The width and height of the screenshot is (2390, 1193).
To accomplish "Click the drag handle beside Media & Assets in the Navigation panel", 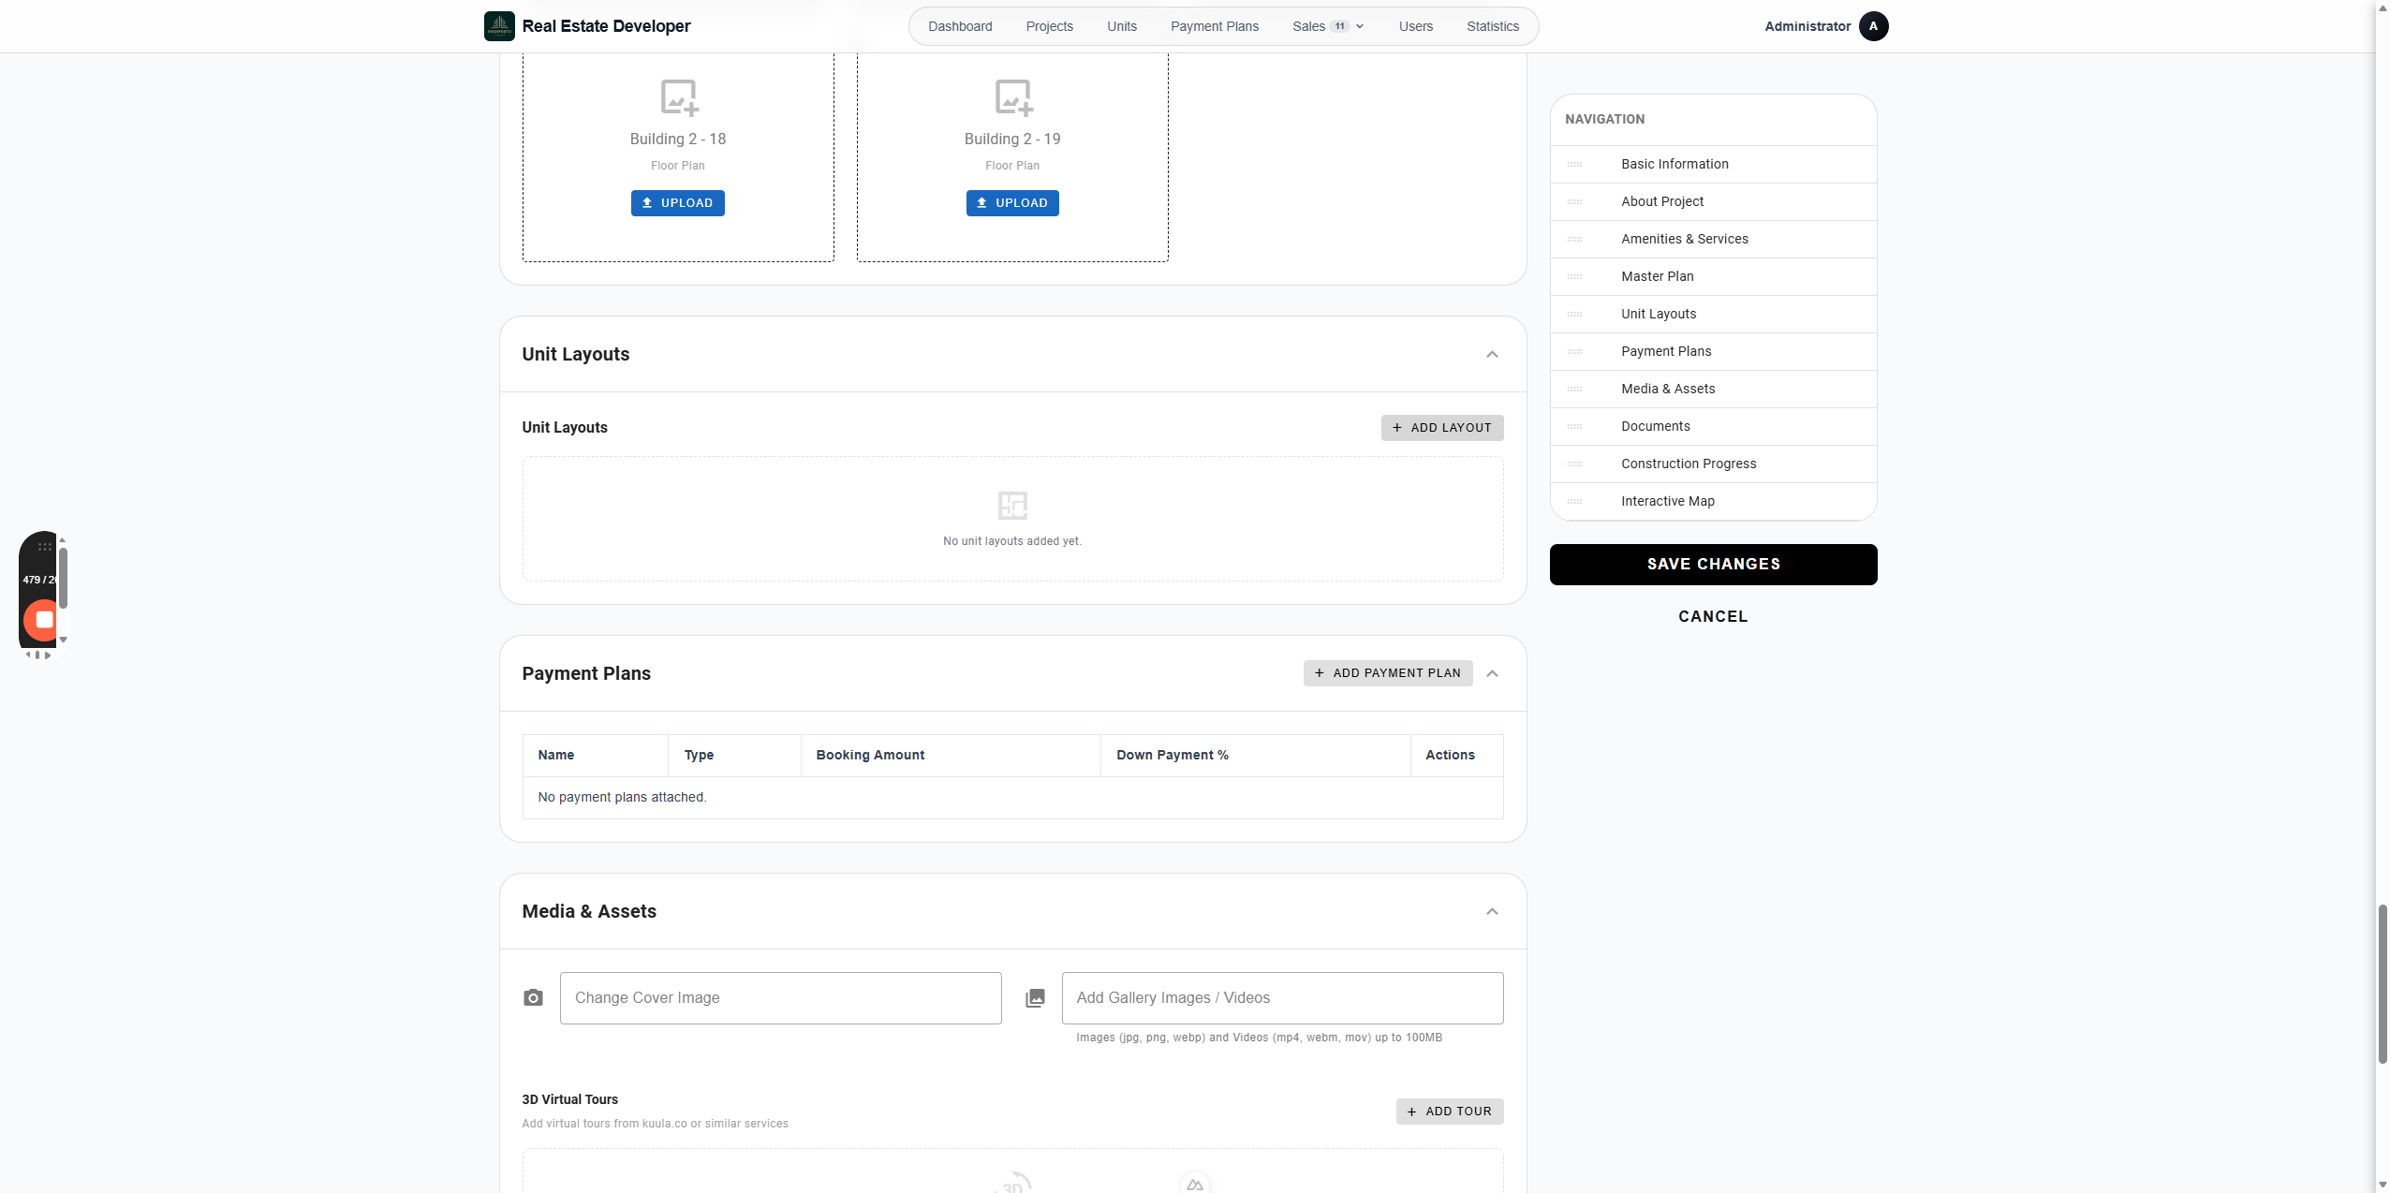I will 1575,390.
